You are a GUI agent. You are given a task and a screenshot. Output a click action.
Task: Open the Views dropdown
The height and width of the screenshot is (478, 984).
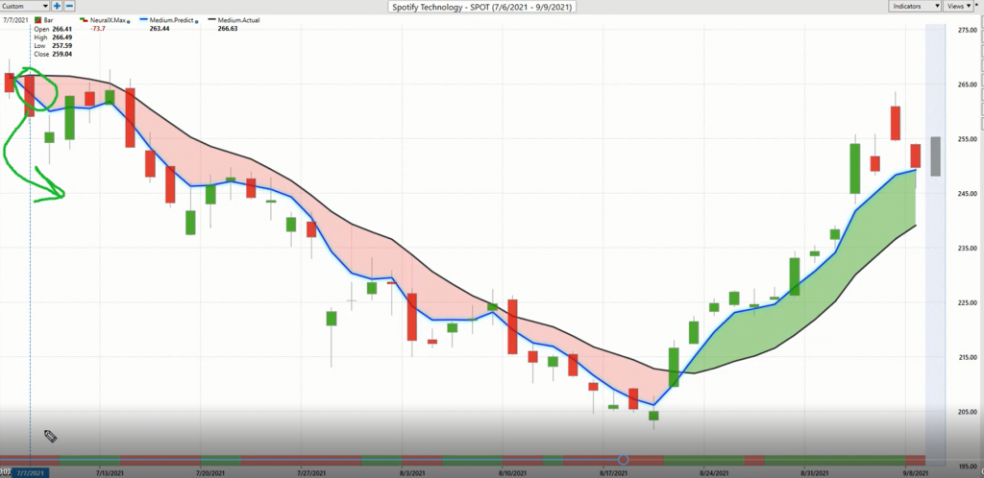[958, 6]
